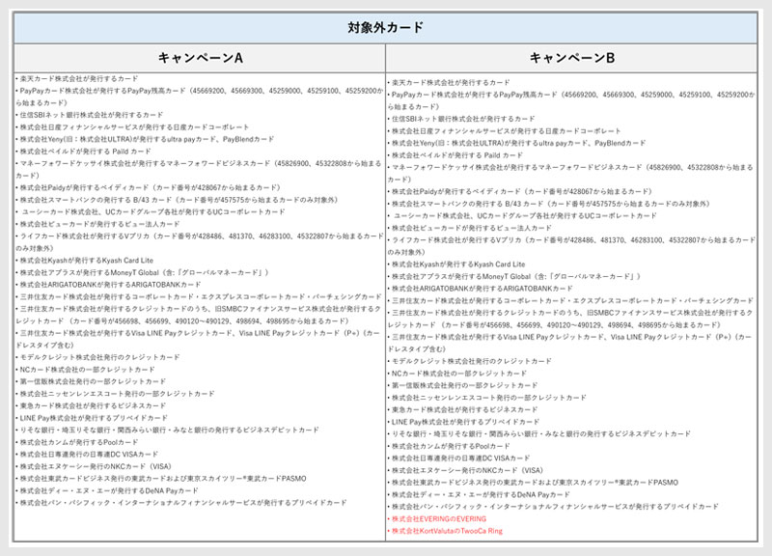Select ビュー法人カード row in キャンペーンB

[469, 228]
